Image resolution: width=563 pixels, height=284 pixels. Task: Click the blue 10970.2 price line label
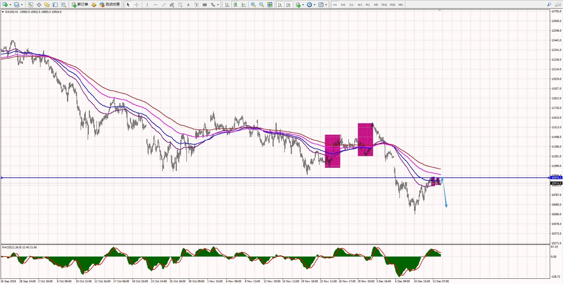[556, 178]
